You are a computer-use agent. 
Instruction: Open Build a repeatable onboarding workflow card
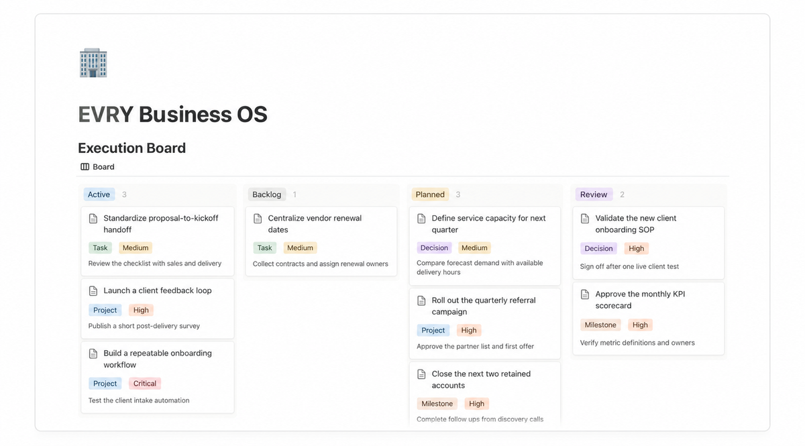158,377
